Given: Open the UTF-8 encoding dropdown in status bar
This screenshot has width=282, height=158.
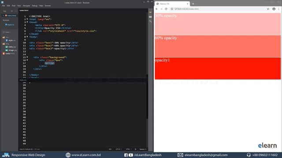Looking at the screenshot, I should click(119, 149).
